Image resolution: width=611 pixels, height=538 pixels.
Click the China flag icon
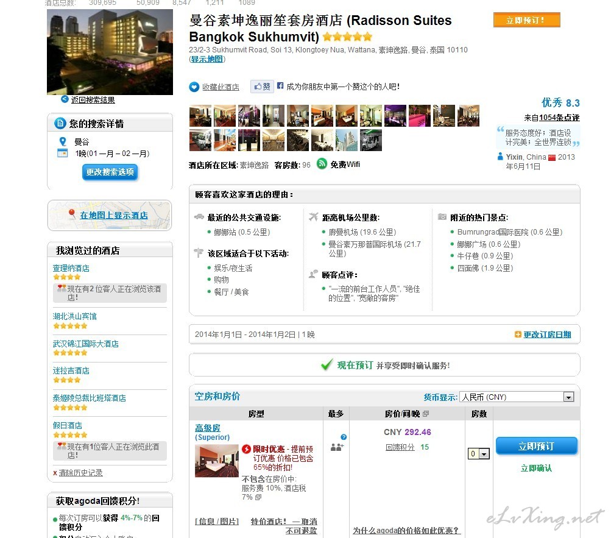point(552,158)
